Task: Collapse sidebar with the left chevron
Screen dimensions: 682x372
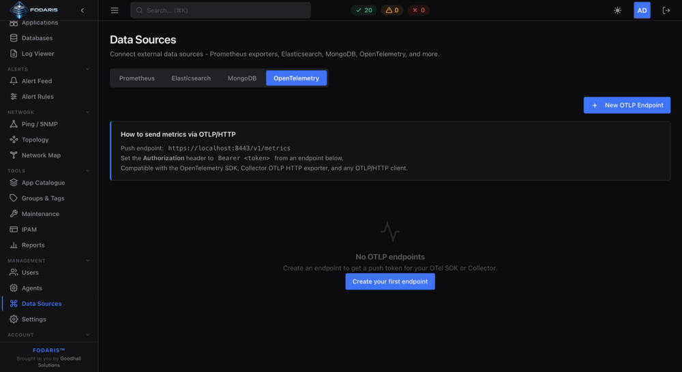Action: click(x=83, y=10)
